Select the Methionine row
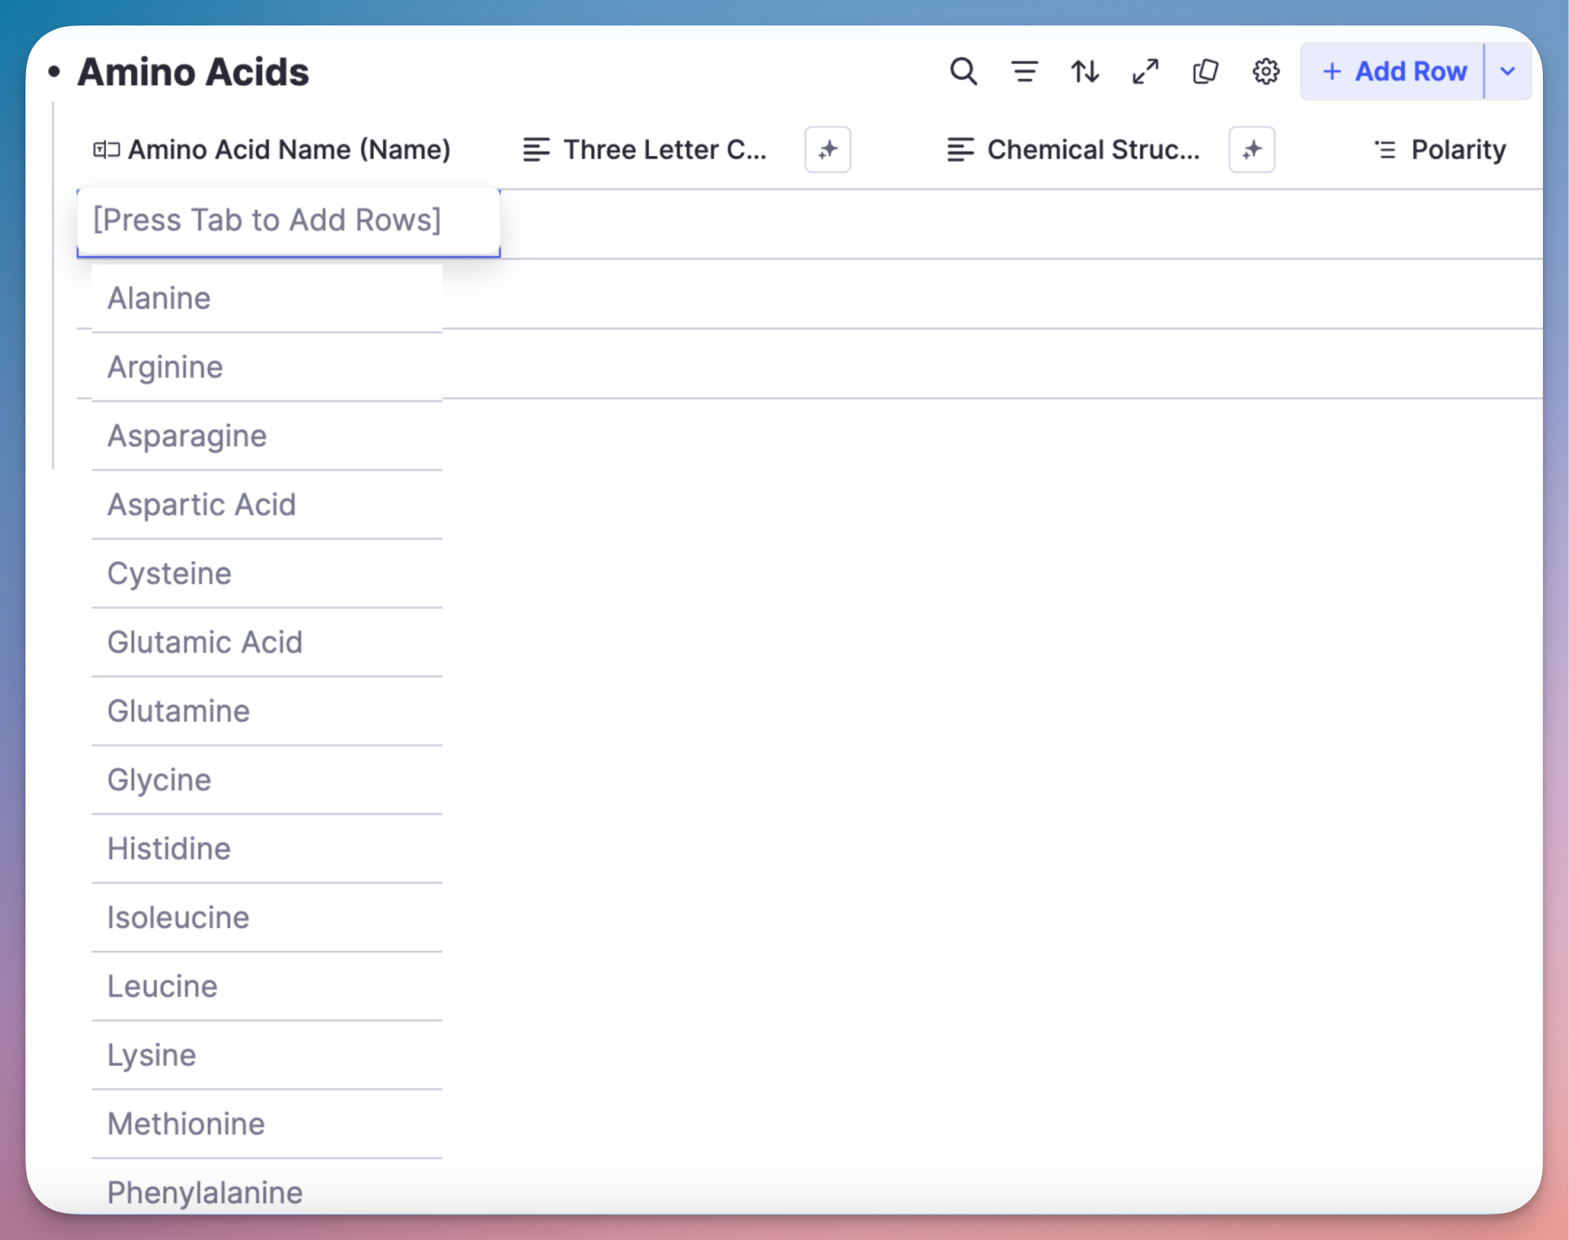This screenshot has height=1240, width=1569. point(186,1124)
